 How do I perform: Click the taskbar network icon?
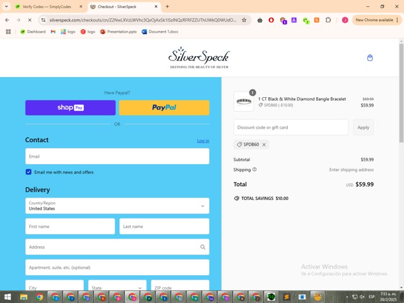[355, 297]
